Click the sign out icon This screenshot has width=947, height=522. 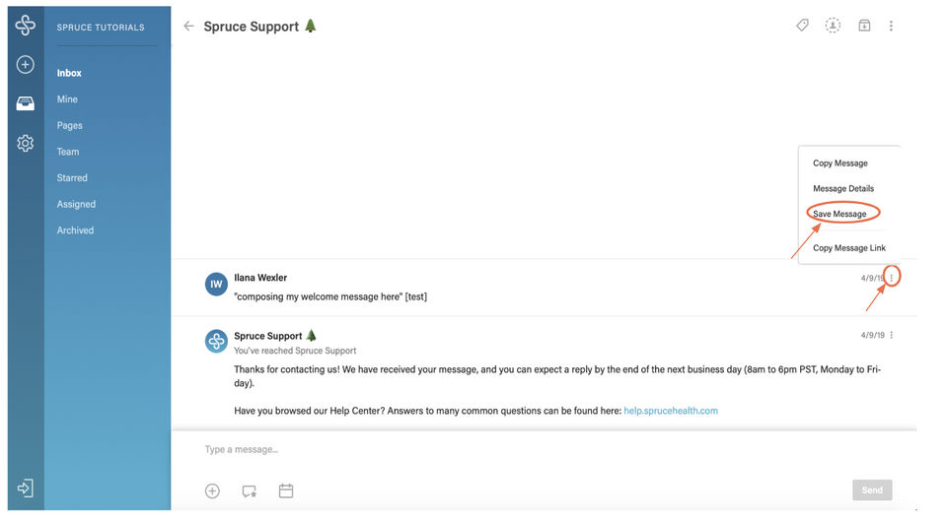click(26, 488)
